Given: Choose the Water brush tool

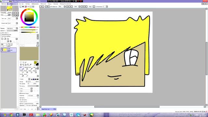Looking at the screenshot, I should 35,68.
